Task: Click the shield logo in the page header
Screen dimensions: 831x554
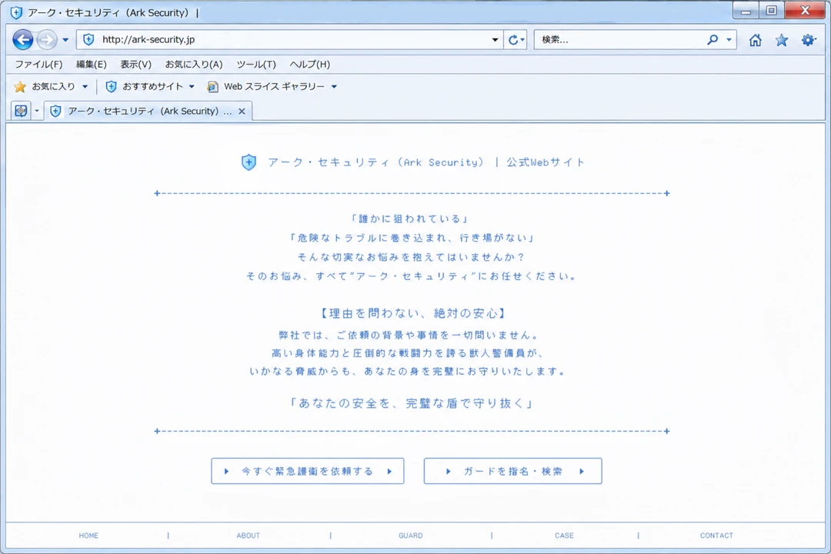Action: [249, 162]
